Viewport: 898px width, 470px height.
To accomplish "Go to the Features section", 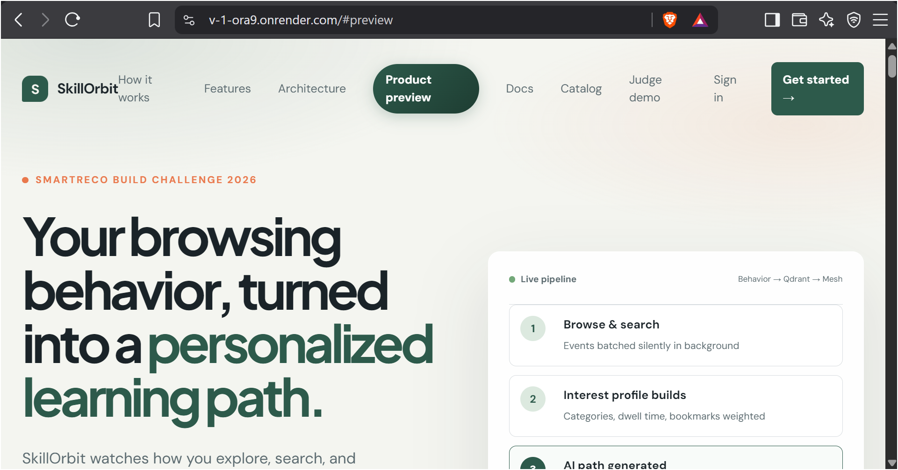I will [228, 89].
